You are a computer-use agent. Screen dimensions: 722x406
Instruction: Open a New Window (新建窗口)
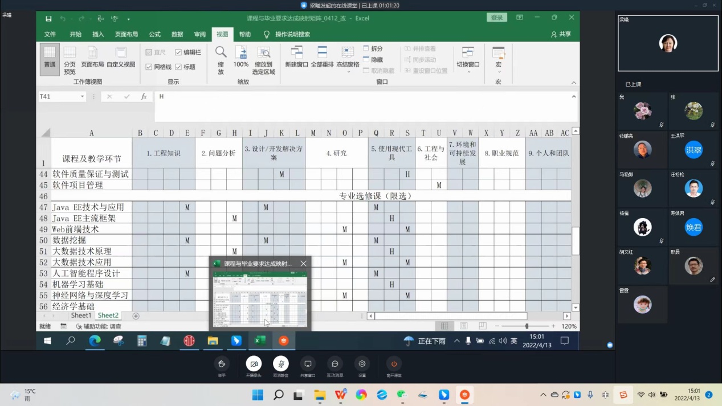point(296,57)
